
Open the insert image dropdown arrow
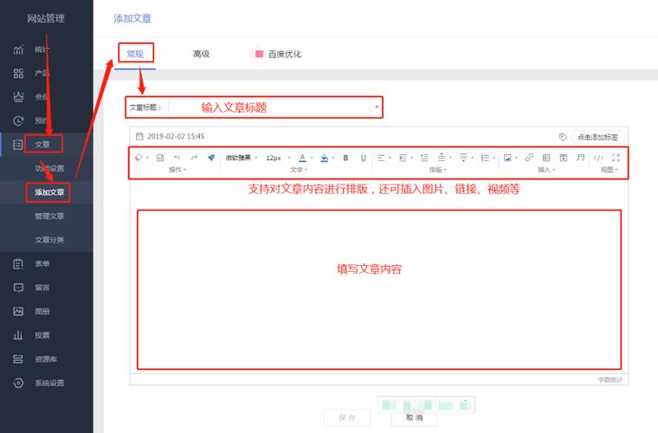pos(516,158)
